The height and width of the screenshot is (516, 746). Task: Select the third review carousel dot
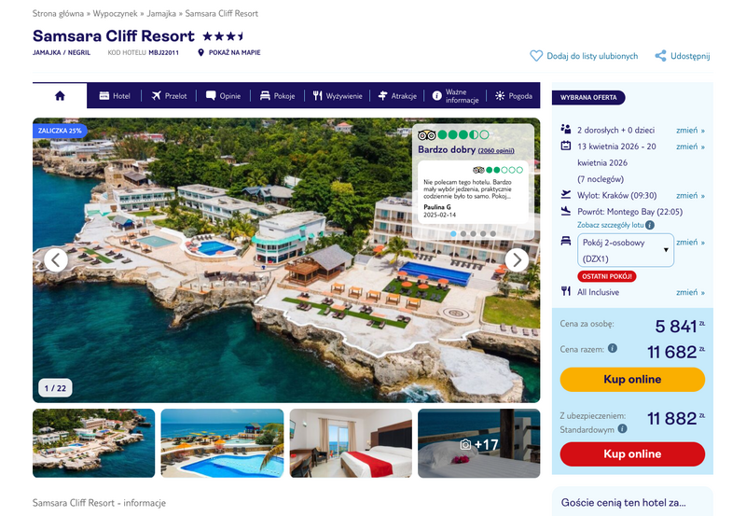(x=473, y=233)
